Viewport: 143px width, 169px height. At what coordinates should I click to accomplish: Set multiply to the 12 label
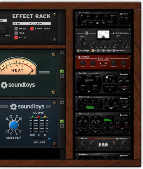[20, 132]
